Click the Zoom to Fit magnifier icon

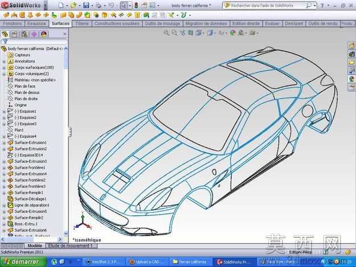coord(167,33)
